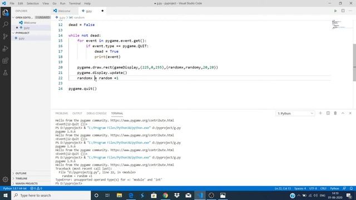Switch to the Output panel tab
This screenshot has height=200, width=356.
77,113
